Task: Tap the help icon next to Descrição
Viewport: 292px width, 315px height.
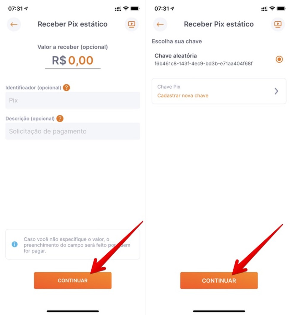Action: 59,118
